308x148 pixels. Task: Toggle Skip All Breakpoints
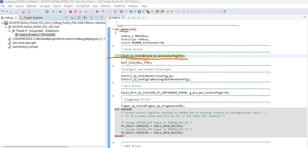pos(53,12)
